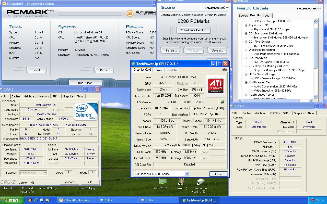Open Memset4.0 desktop item
Viewport: 327px width, 204px height.
coord(9,188)
